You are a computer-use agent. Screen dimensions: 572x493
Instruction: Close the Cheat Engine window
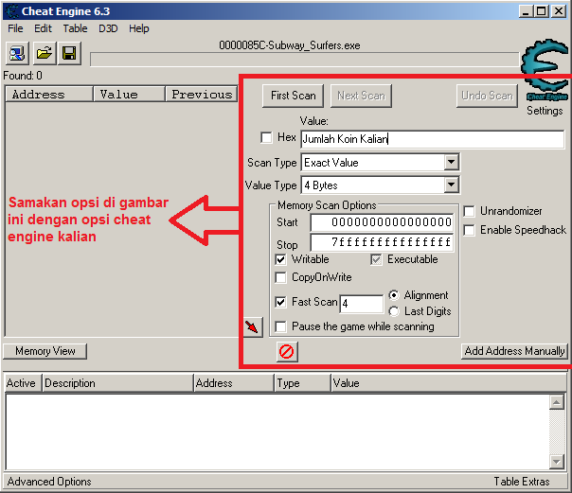point(559,11)
